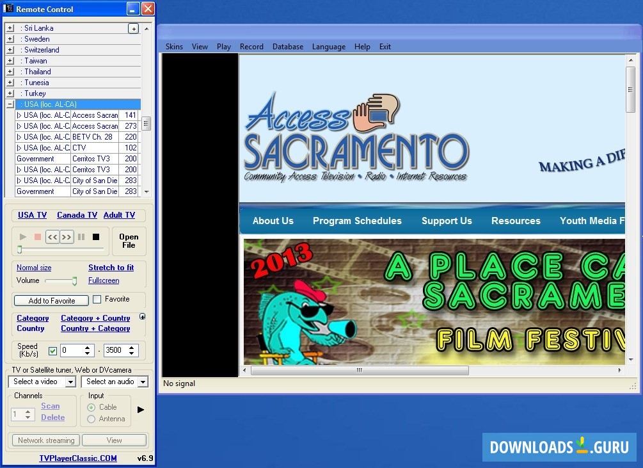Click the web page scroll left arrow
This screenshot has width=643, height=468.
coord(245,371)
